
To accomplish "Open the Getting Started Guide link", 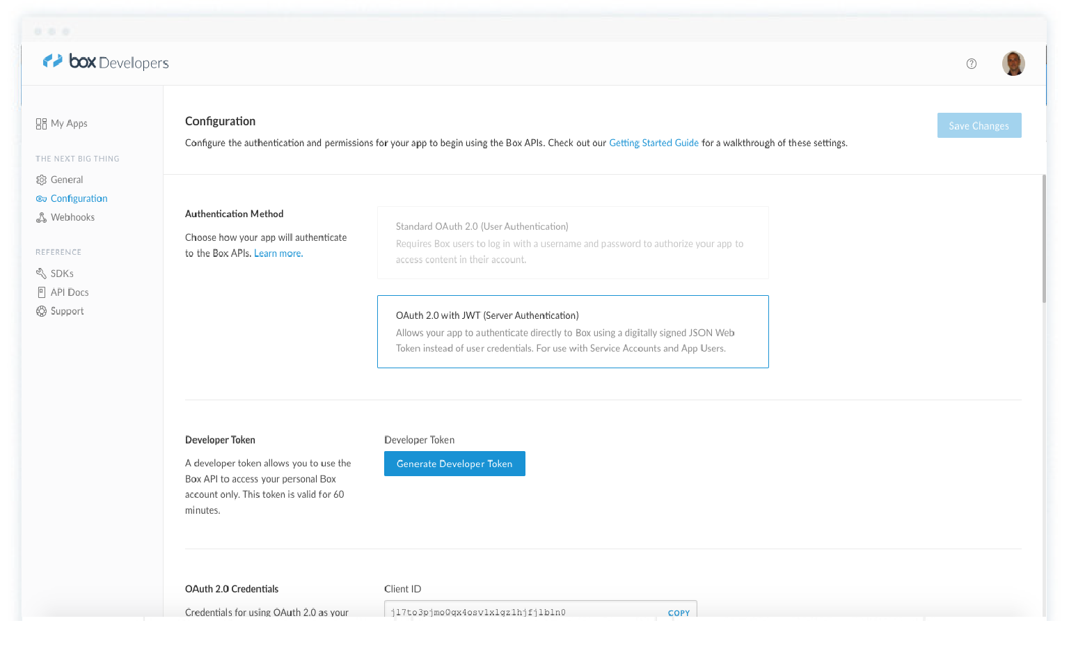I will coord(654,143).
